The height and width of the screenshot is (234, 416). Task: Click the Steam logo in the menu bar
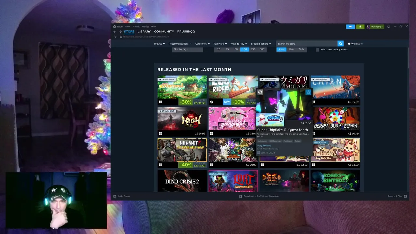click(114, 26)
